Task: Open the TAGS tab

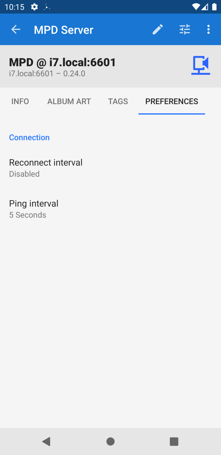Action: (x=118, y=101)
